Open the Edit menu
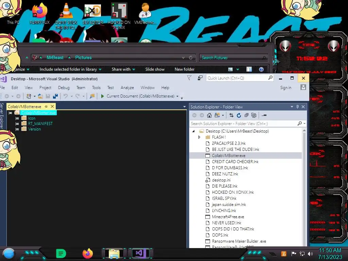Viewport: 348px width, 261px height. pyautogui.click(x=15, y=88)
